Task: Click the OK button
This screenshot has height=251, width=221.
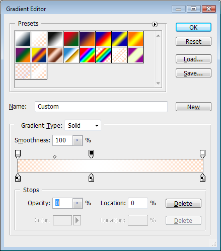Action: point(193,27)
